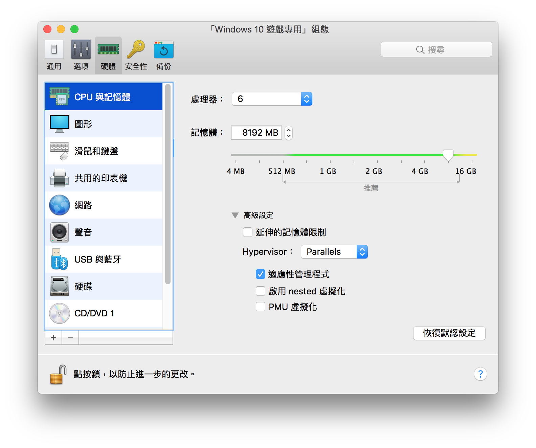Screen dimensions: 536x448
Task: Open USB 與藍牙 settings item
Action: coord(104,259)
